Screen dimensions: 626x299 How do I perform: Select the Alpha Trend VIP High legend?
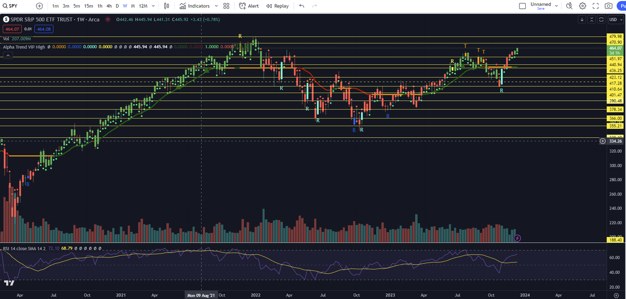click(x=24, y=47)
